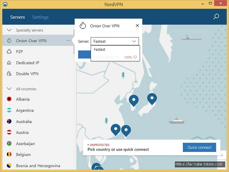Click the Quick connect button
This screenshot has height=172, width=229.
pyautogui.click(x=199, y=147)
